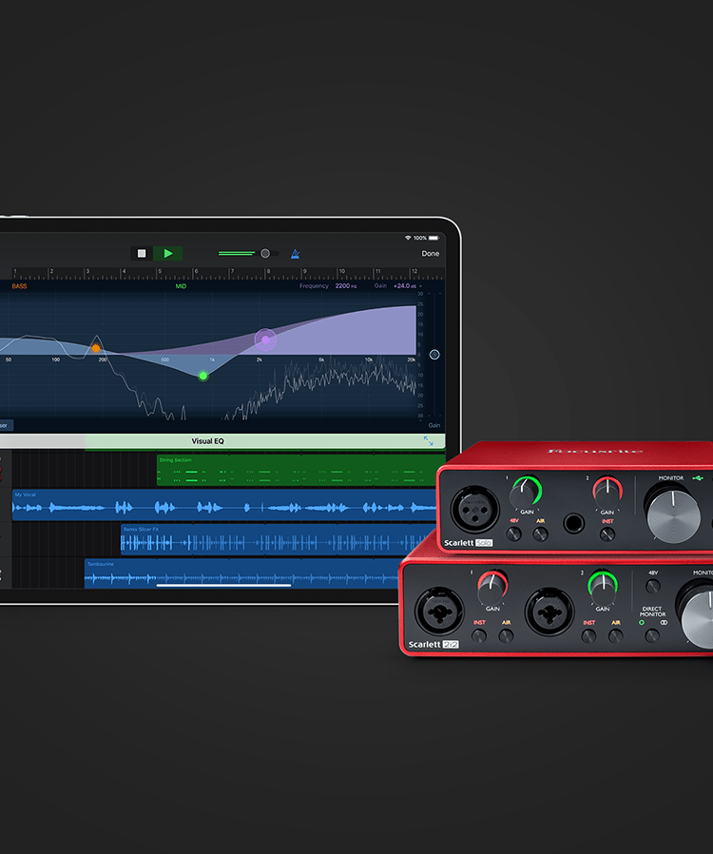This screenshot has width=713, height=854.
Task: Tap the Stop button in the transport
Action: pos(142,253)
